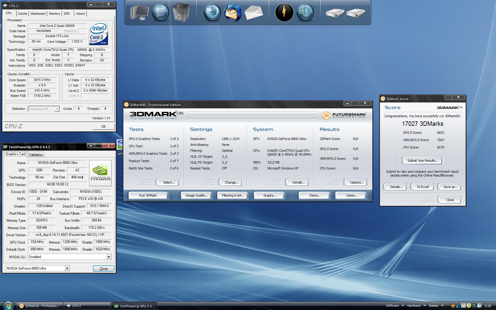Click the Game button in 3DMark06
Screen dimensions: 496x310
coord(351,195)
